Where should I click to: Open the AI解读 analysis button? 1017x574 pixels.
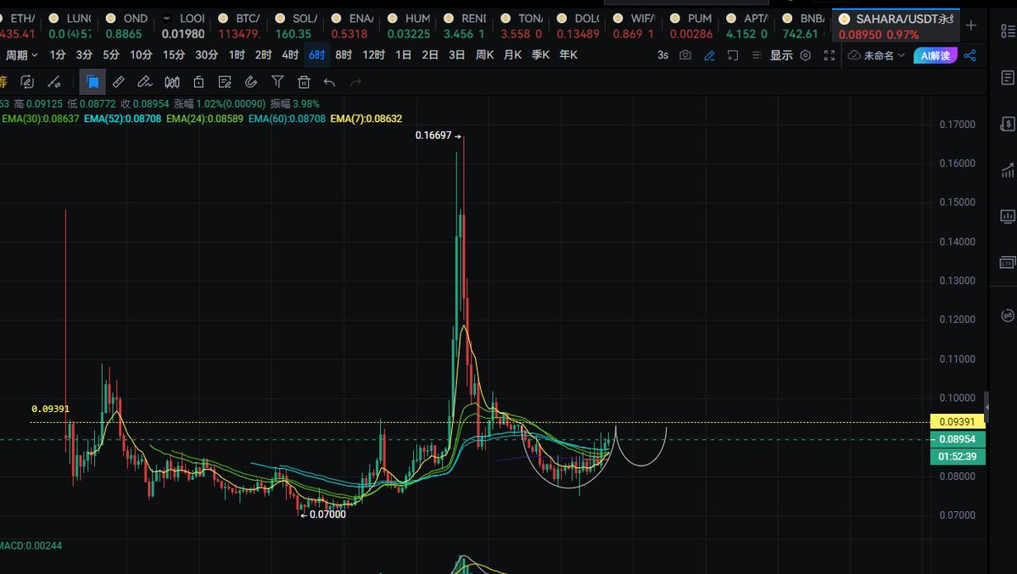coord(936,55)
